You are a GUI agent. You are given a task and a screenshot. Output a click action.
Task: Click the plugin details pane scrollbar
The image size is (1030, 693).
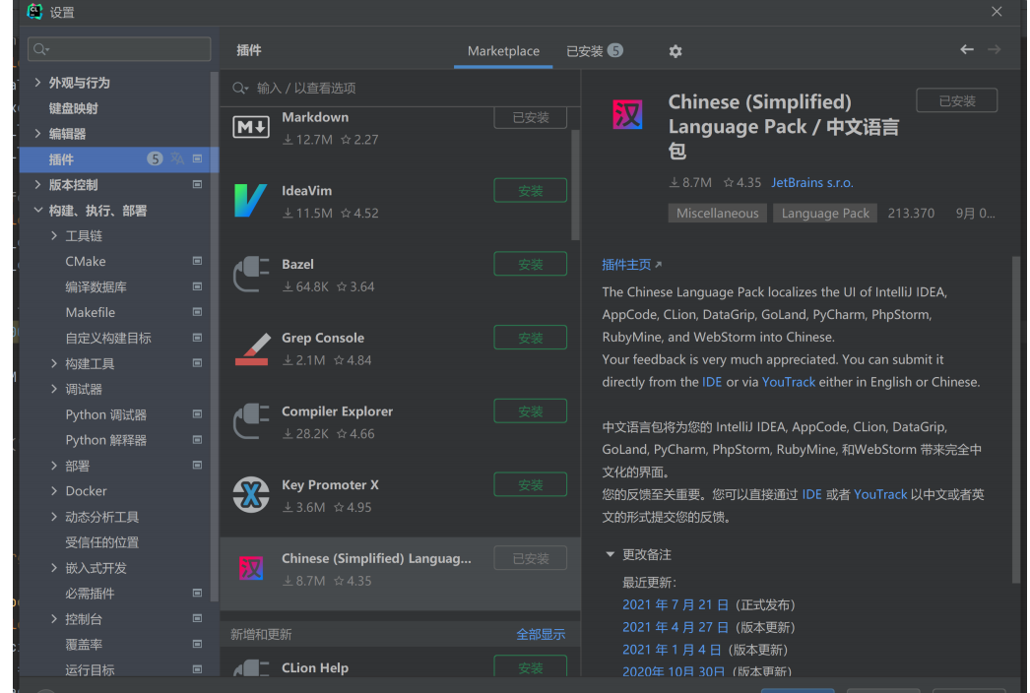[1016, 420]
